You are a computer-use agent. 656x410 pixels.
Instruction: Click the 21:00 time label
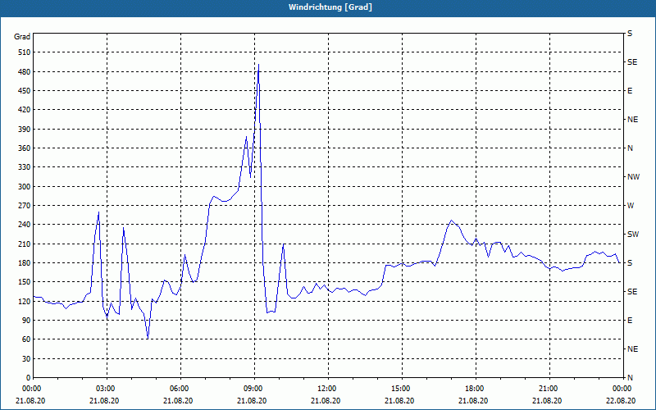coord(549,389)
